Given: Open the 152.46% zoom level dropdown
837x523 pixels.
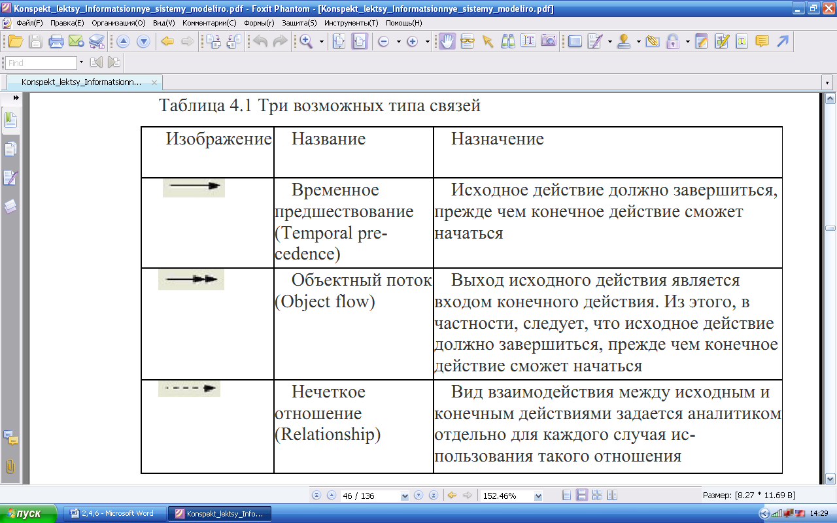Looking at the screenshot, I should tap(538, 496).
